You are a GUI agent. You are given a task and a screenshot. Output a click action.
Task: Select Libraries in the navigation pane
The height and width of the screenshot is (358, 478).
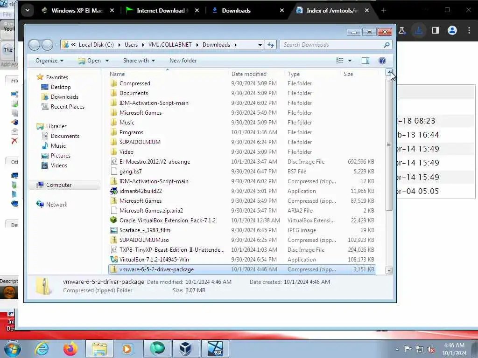coord(56,126)
